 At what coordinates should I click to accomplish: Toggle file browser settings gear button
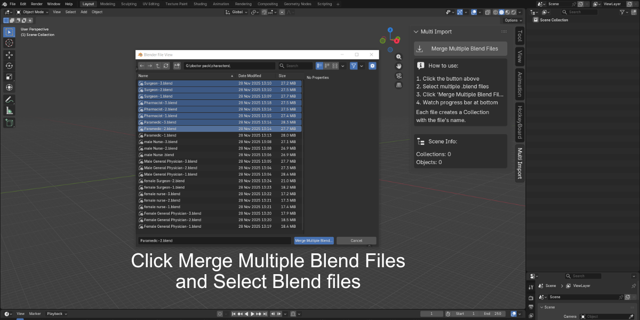click(372, 66)
